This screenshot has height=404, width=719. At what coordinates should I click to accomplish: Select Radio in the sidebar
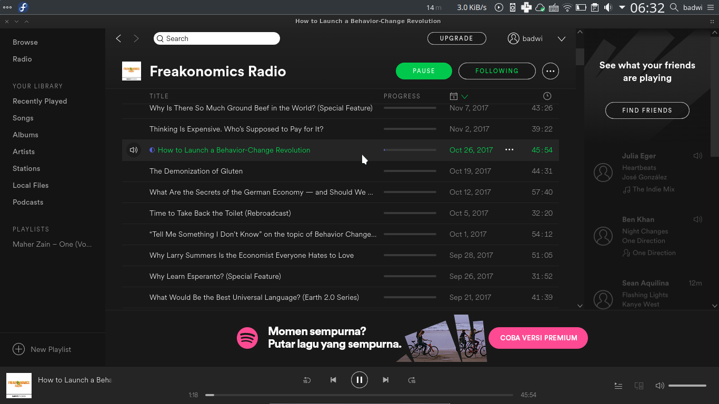click(22, 59)
